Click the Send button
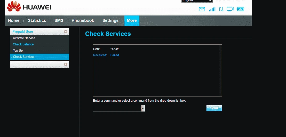This screenshot has height=137, width=286. point(214,108)
